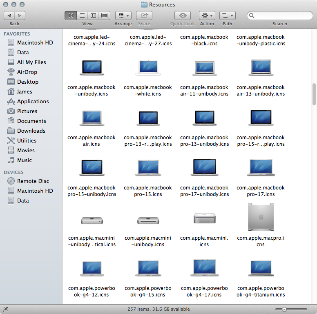Open Movies in the sidebar

31,151
